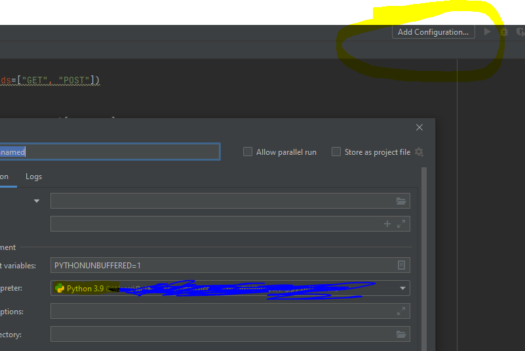Open script path or module name dropdown arrow
This screenshot has height=351, width=525.
pyautogui.click(x=37, y=201)
